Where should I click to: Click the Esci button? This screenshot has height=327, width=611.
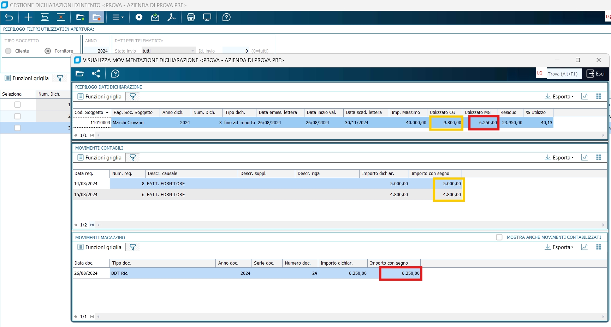pos(595,74)
